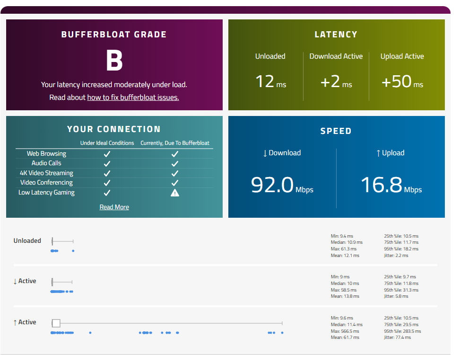
Task: Click the Web Browsing bufferbloat checkmark
Action: click(175, 154)
